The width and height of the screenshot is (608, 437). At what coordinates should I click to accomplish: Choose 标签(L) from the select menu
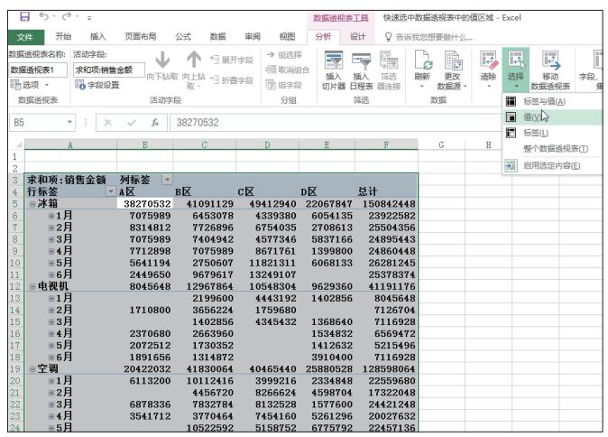pyautogui.click(x=553, y=133)
